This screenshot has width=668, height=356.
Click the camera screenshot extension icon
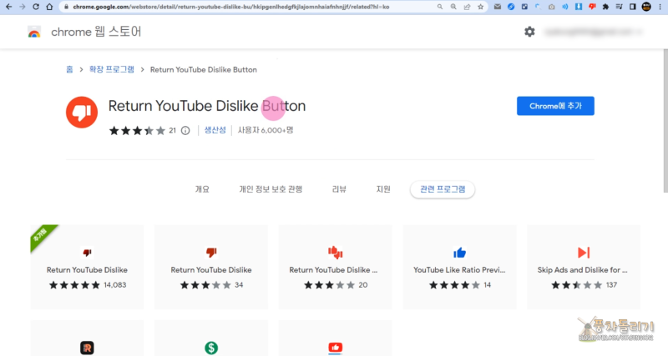pyautogui.click(x=552, y=7)
